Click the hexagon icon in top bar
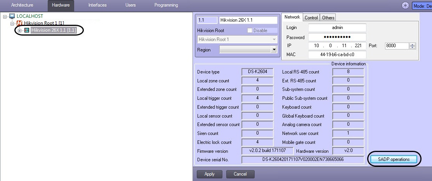Screen dimensions: 432x181 [x=405, y=5]
